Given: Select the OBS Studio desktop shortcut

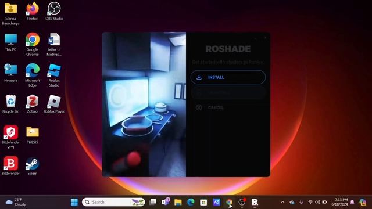Looking at the screenshot, I should [54, 12].
